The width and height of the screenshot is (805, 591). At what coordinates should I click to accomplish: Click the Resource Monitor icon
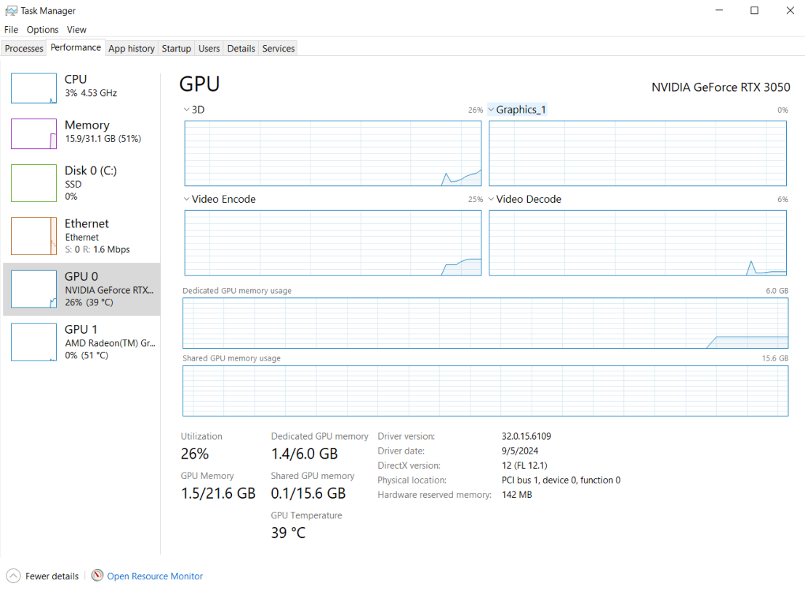point(97,576)
